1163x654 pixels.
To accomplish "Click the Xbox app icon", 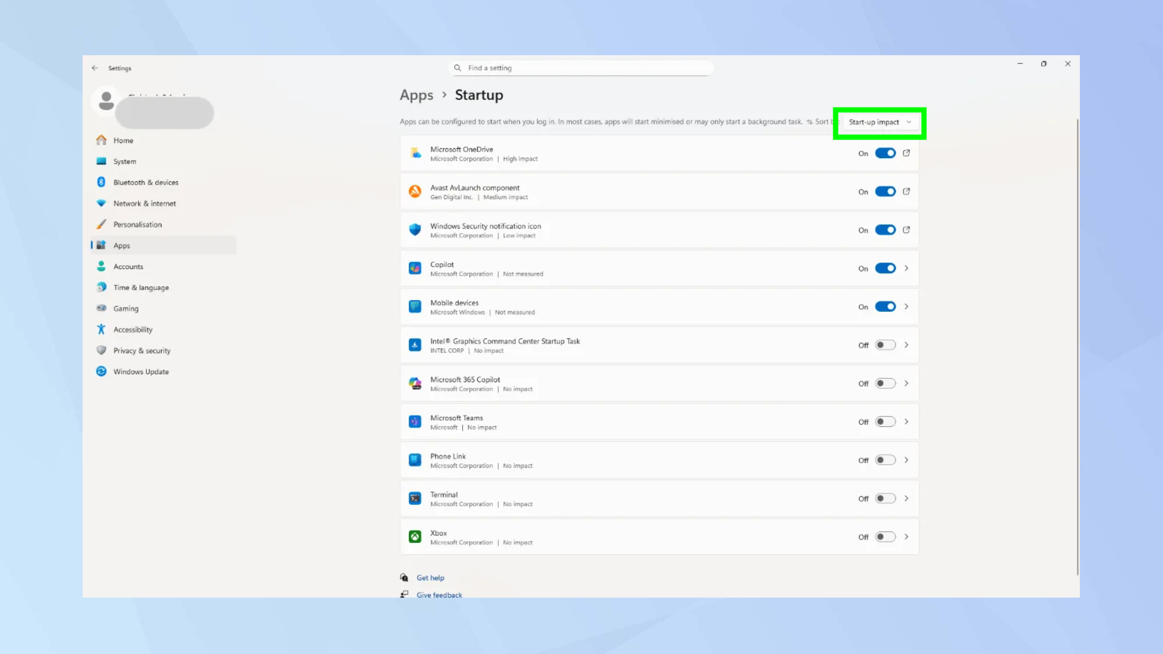I will point(415,536).
